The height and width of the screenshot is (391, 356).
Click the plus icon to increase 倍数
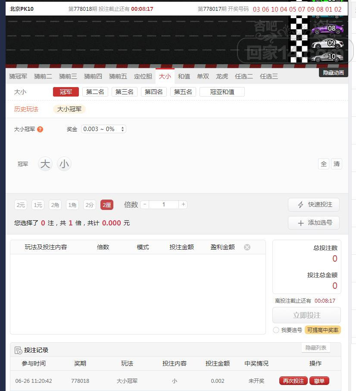183,205
